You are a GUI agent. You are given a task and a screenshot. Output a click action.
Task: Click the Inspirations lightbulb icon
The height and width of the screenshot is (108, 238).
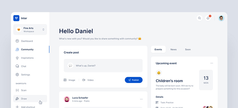17,58
